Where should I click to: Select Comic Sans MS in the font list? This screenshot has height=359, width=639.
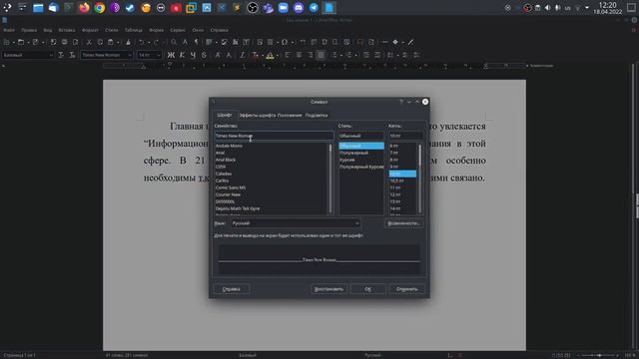pyautogui.click(x=271, y=187)
